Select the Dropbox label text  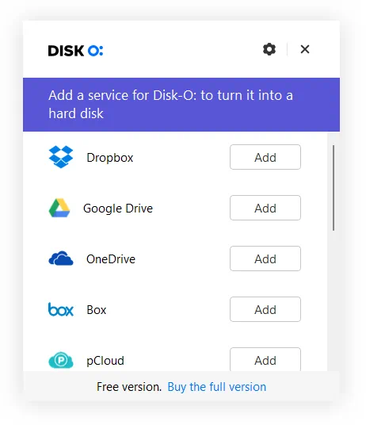(x=110, y=158)
